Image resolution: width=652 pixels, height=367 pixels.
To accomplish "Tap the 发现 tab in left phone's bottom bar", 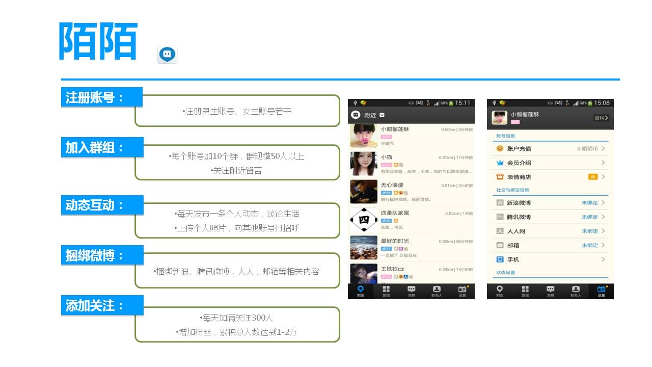I will coord(386,291).
